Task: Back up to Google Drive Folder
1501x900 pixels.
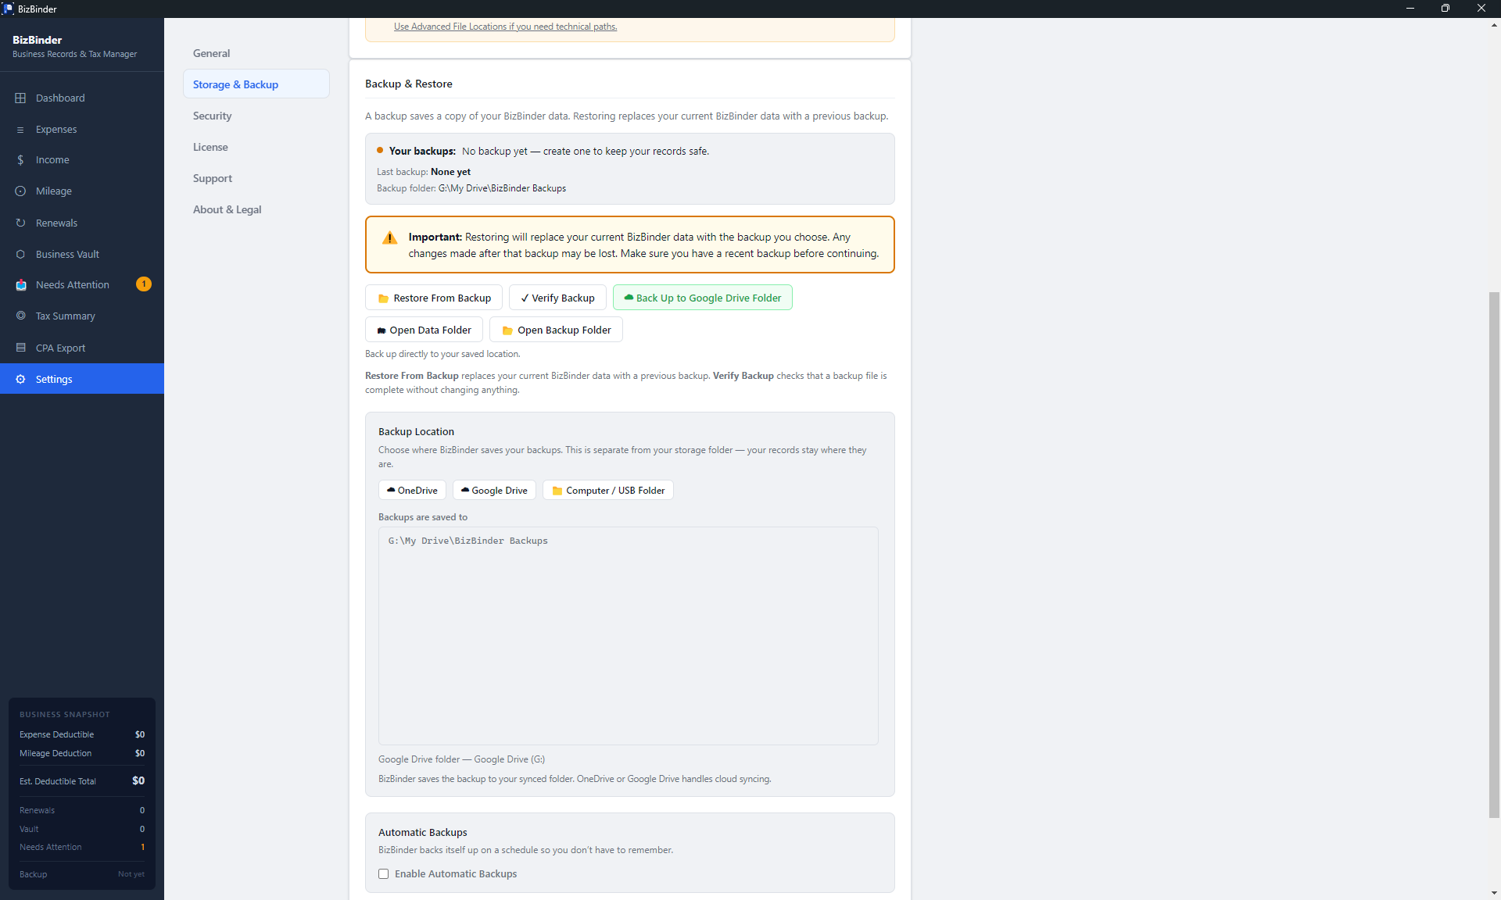Action: coord(703,298)
